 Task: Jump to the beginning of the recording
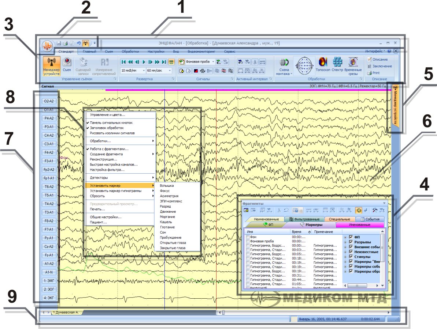click(123, 62)
